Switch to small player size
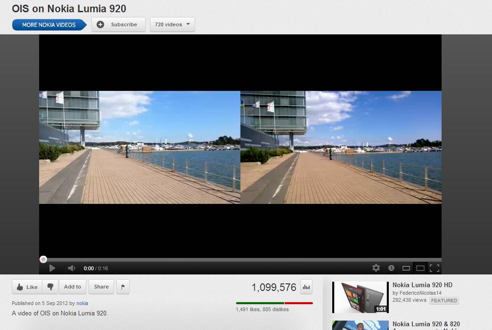 pos(406,268)
